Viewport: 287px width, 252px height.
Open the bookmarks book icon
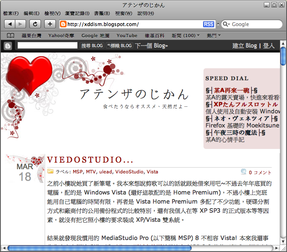pyautogui.click(x=10, y=36)
